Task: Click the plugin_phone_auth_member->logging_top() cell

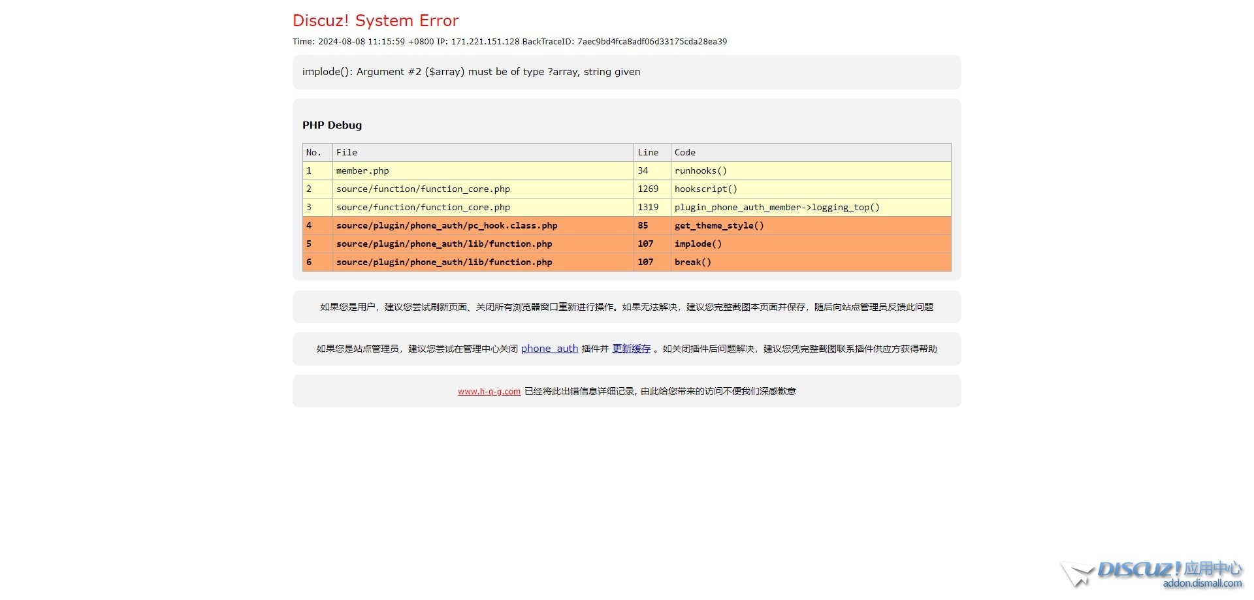Action: coord(777,208)
